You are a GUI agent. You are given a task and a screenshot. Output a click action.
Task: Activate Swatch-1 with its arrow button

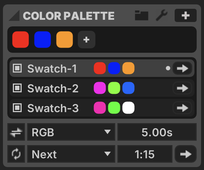182,68
